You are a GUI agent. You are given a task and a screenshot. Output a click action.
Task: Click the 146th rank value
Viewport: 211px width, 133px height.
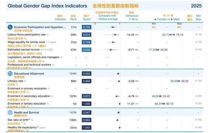73,120
